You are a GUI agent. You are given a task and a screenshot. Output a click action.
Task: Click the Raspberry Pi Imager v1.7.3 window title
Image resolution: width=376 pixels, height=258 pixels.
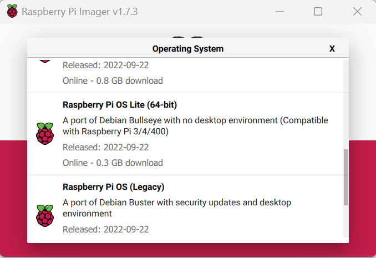coord(80,12)
